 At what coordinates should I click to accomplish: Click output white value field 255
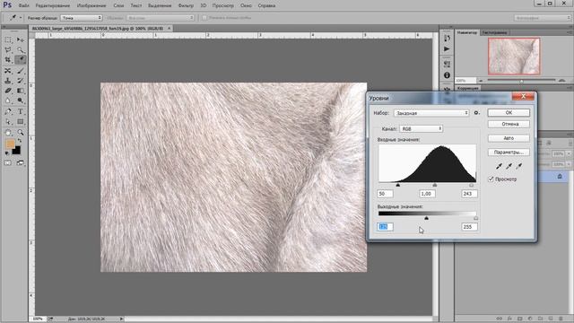tap(469, 227)
